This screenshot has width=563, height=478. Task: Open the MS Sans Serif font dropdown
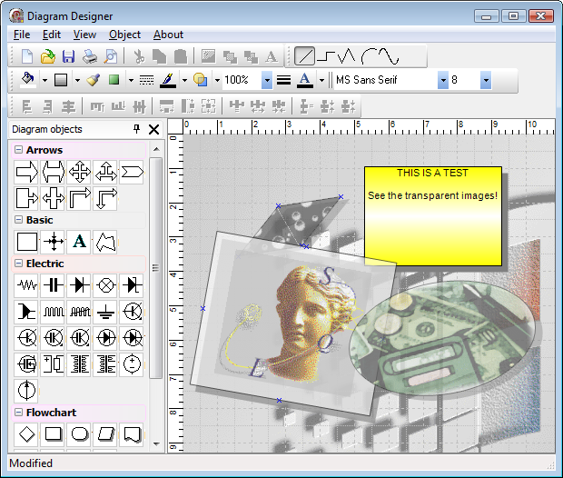coord(443,80)
